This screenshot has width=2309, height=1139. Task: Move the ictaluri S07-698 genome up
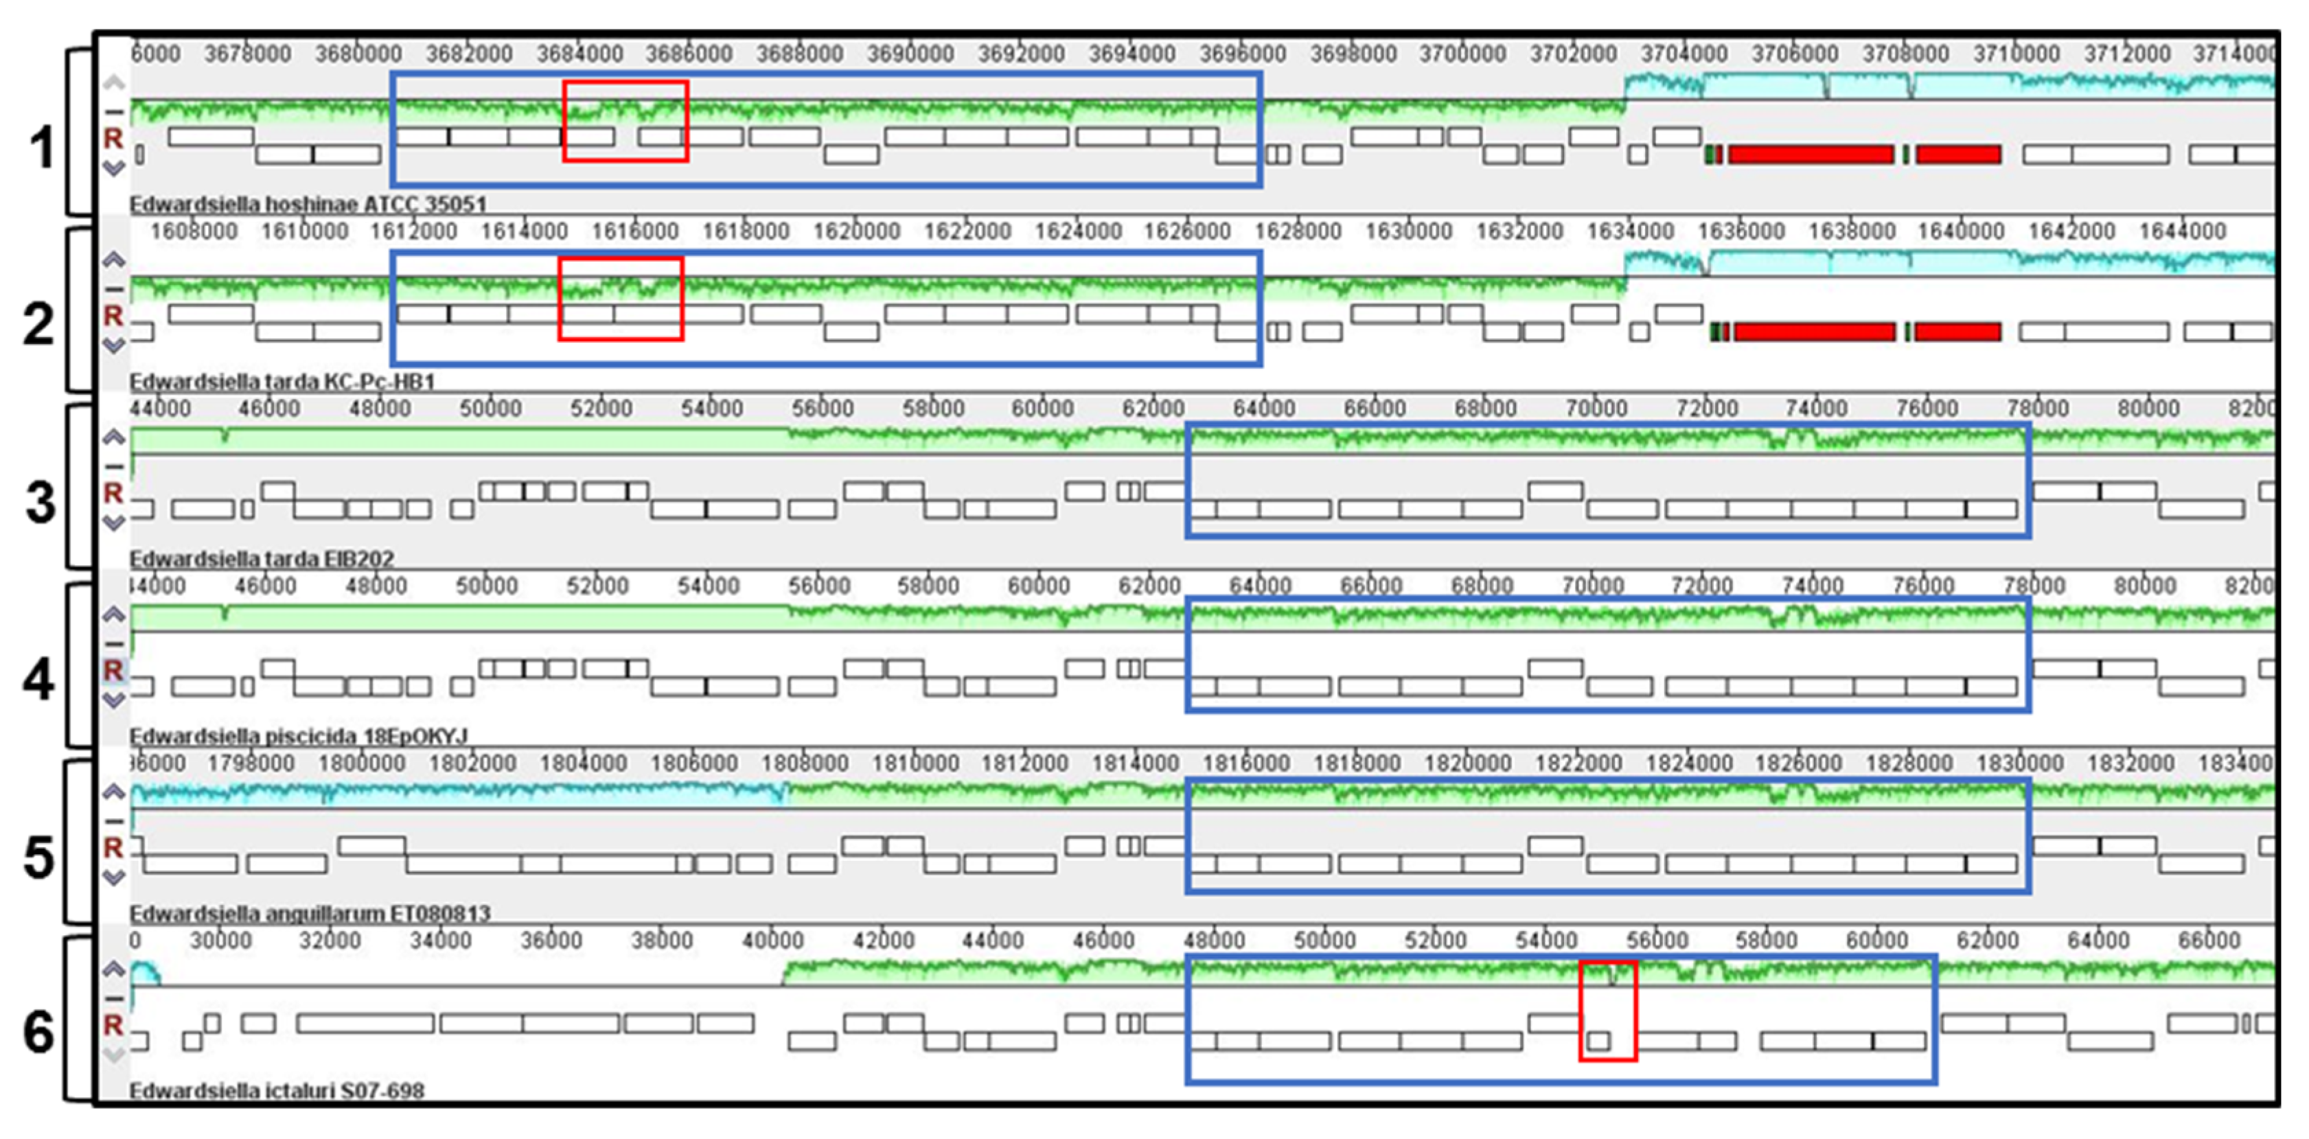point(113,969)
